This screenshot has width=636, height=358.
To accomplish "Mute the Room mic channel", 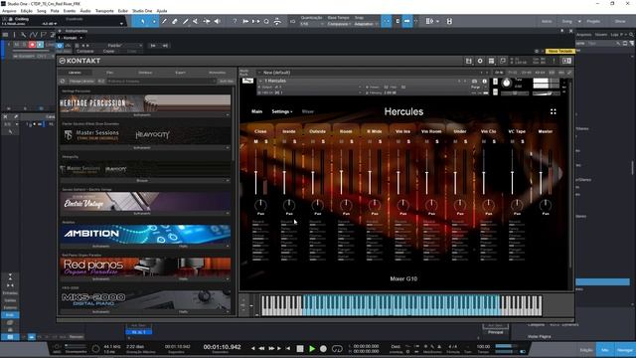I will (x=341, y=141).
